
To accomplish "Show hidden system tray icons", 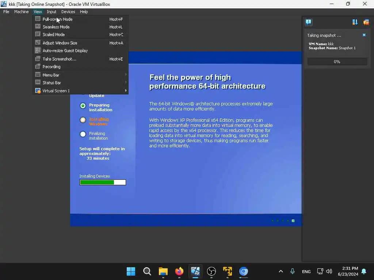I will pos(281,271).
